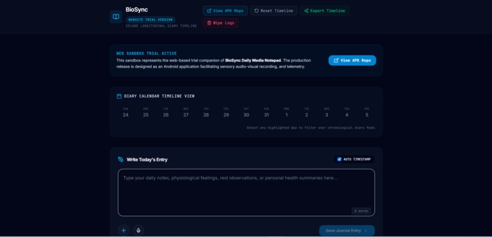Select Monday 1 on the calendar
This screenshot has width=492, height=237.
coord(286,112)
